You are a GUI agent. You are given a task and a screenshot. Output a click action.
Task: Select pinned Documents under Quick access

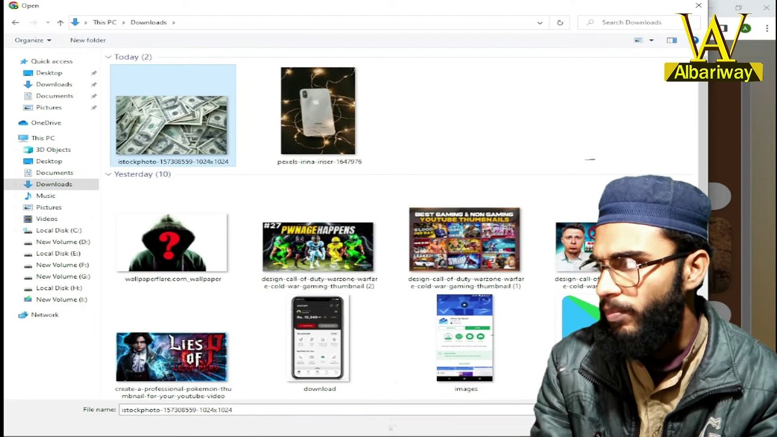tap(54, 96)
